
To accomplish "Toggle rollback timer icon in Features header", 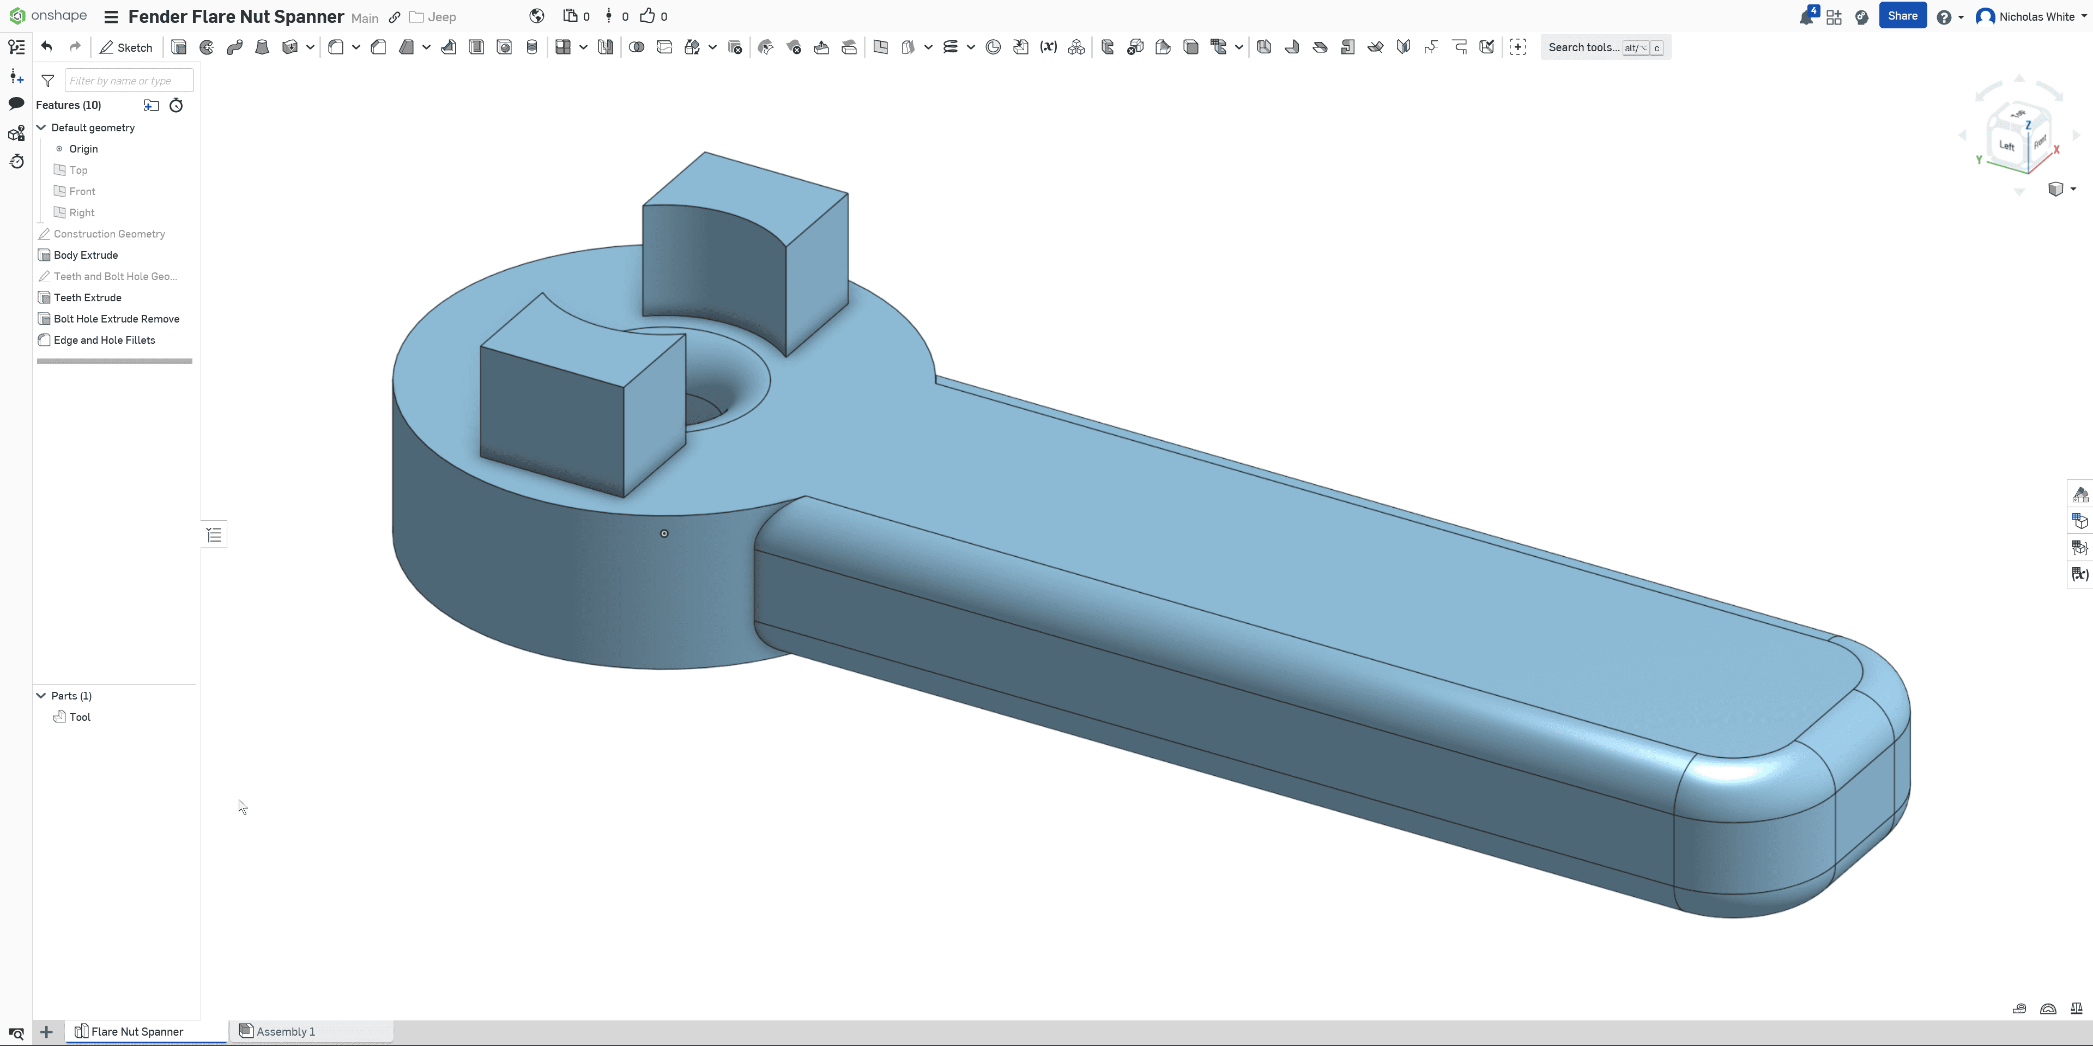I will tap(176, 105).
